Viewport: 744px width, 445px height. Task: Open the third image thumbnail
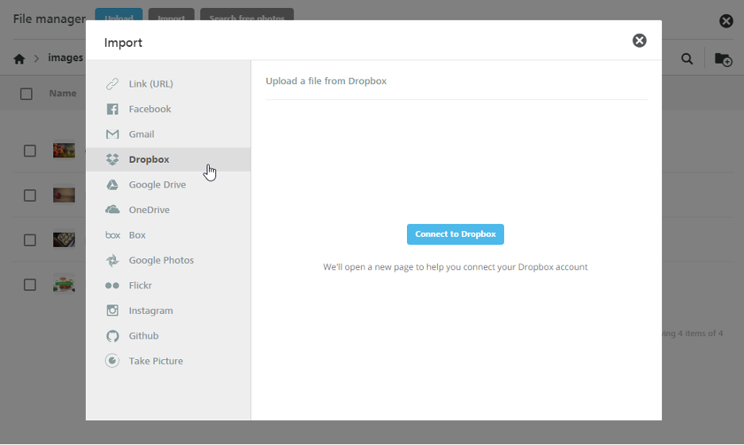64,239
